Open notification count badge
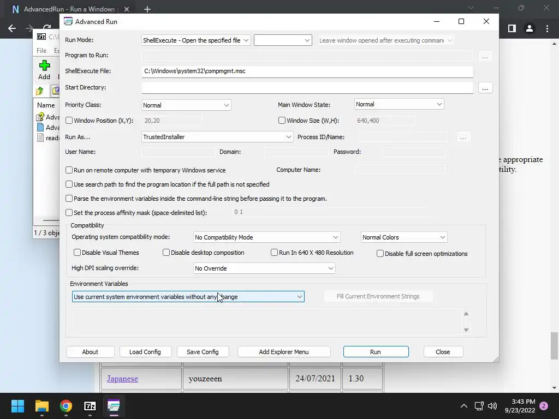 pyautogui.click(x=544, y=406)
